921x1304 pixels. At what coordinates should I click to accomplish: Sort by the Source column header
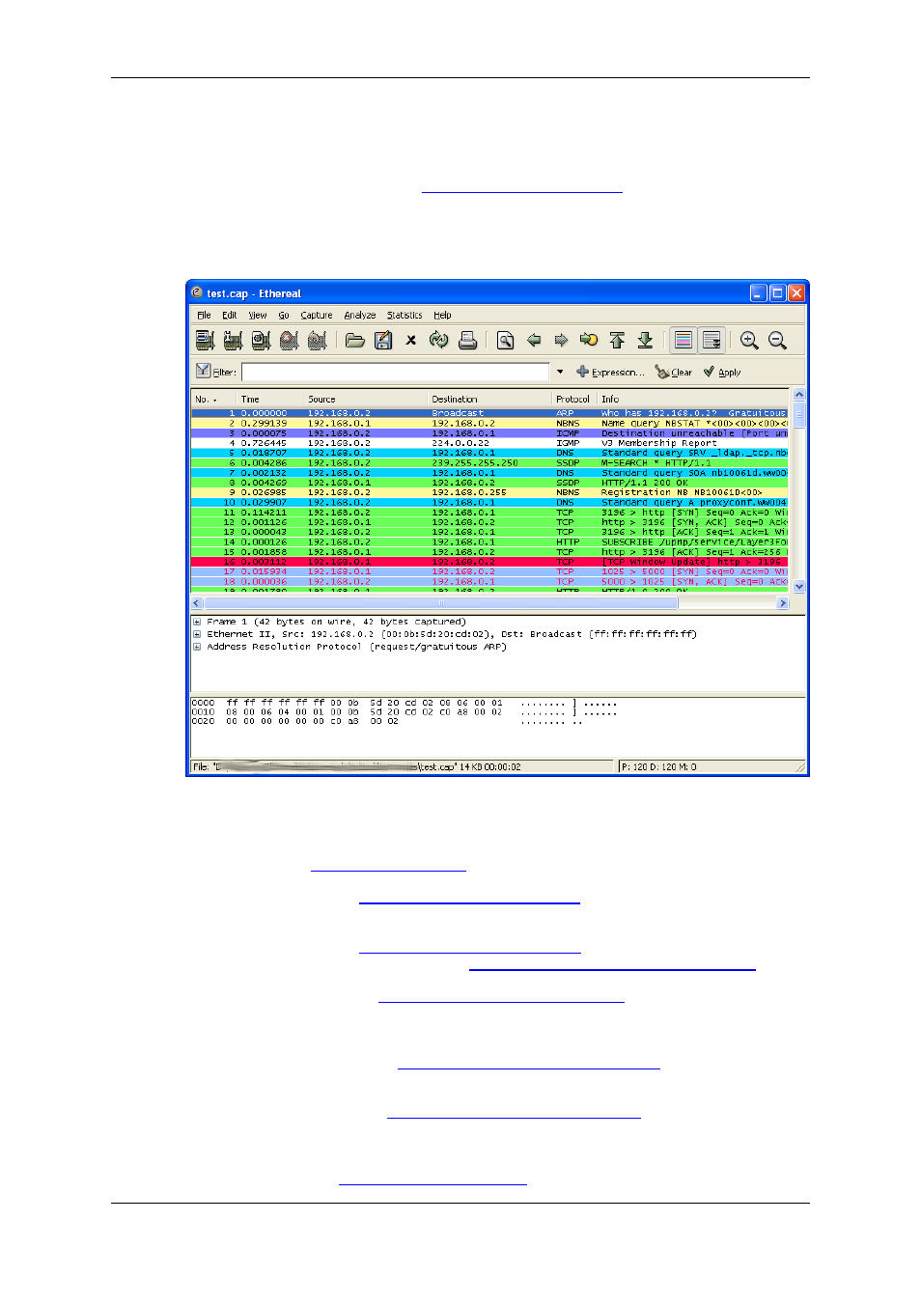[x=366, y=399]
